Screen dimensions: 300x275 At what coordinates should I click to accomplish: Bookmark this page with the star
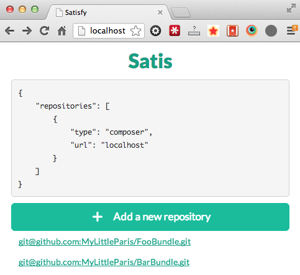[136, 31]
